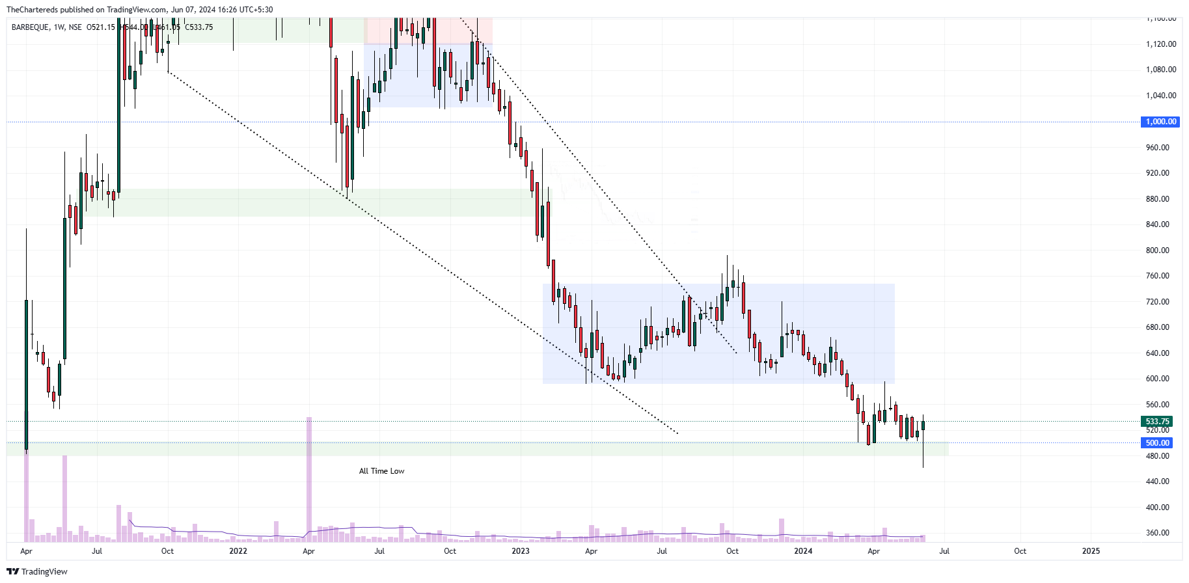Click the TradingView logo at bottom

tap(37, 571)
